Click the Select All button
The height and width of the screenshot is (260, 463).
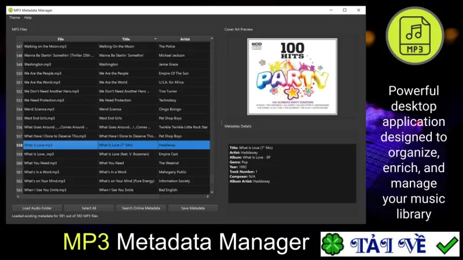click(x=89, y=208)
